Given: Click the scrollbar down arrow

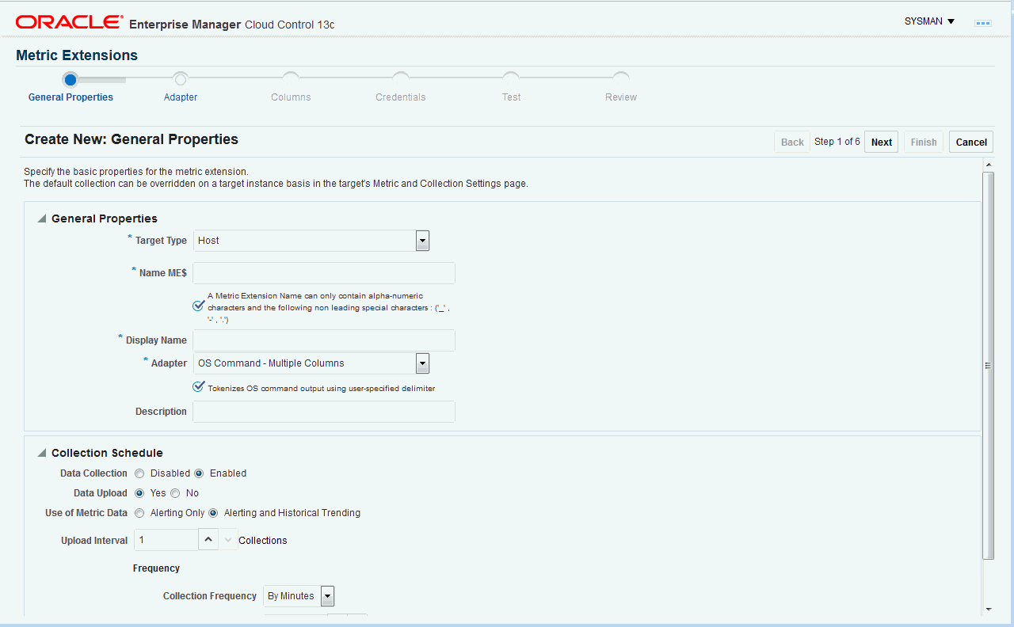Looking at the screenshot, I should (988, 609).
